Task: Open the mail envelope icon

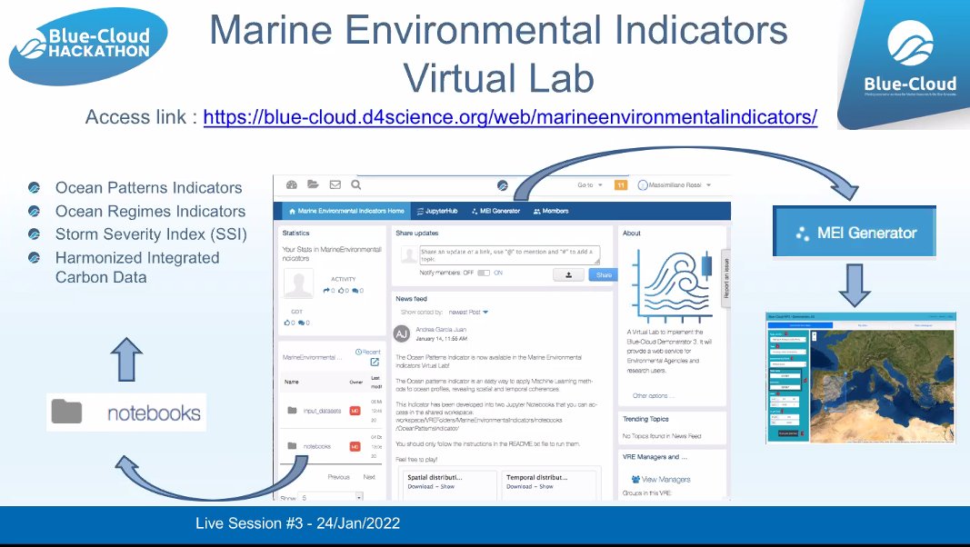Action: pos(335,184)
